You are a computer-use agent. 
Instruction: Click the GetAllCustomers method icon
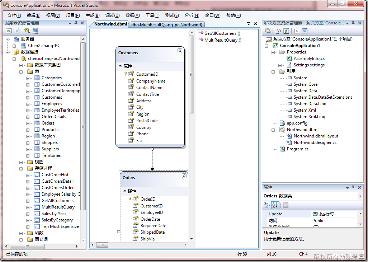201,33
